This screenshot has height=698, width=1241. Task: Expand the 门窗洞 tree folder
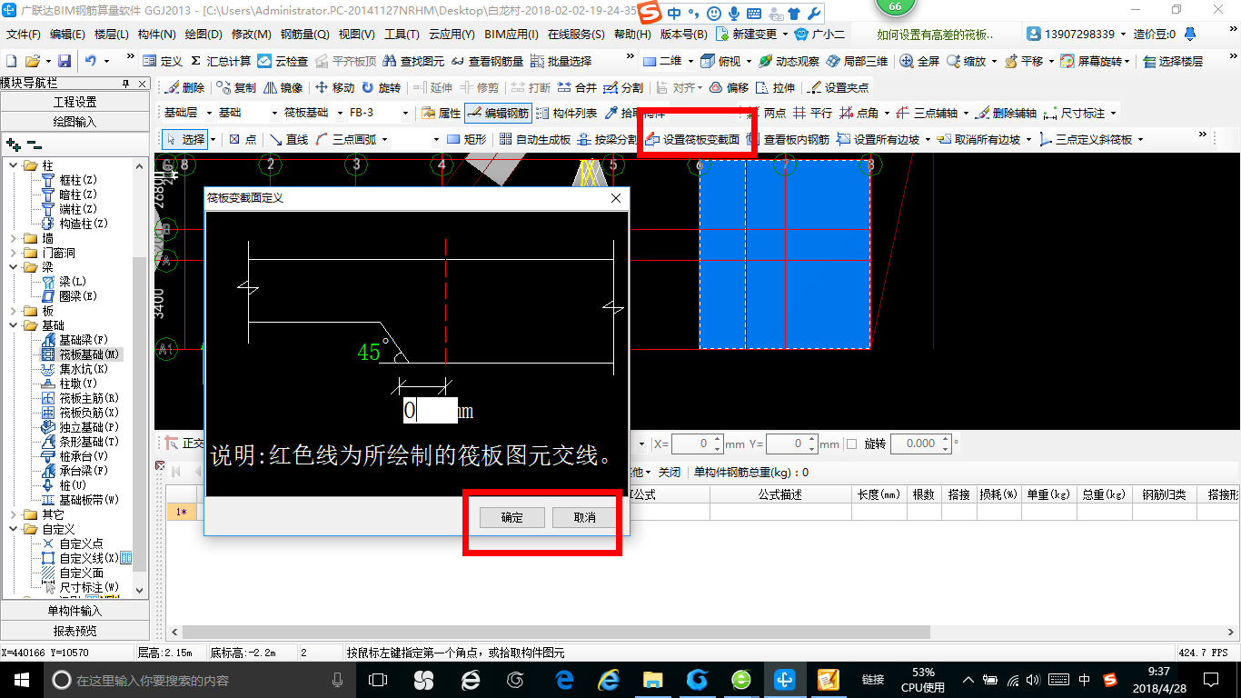(x=14, y=253)
